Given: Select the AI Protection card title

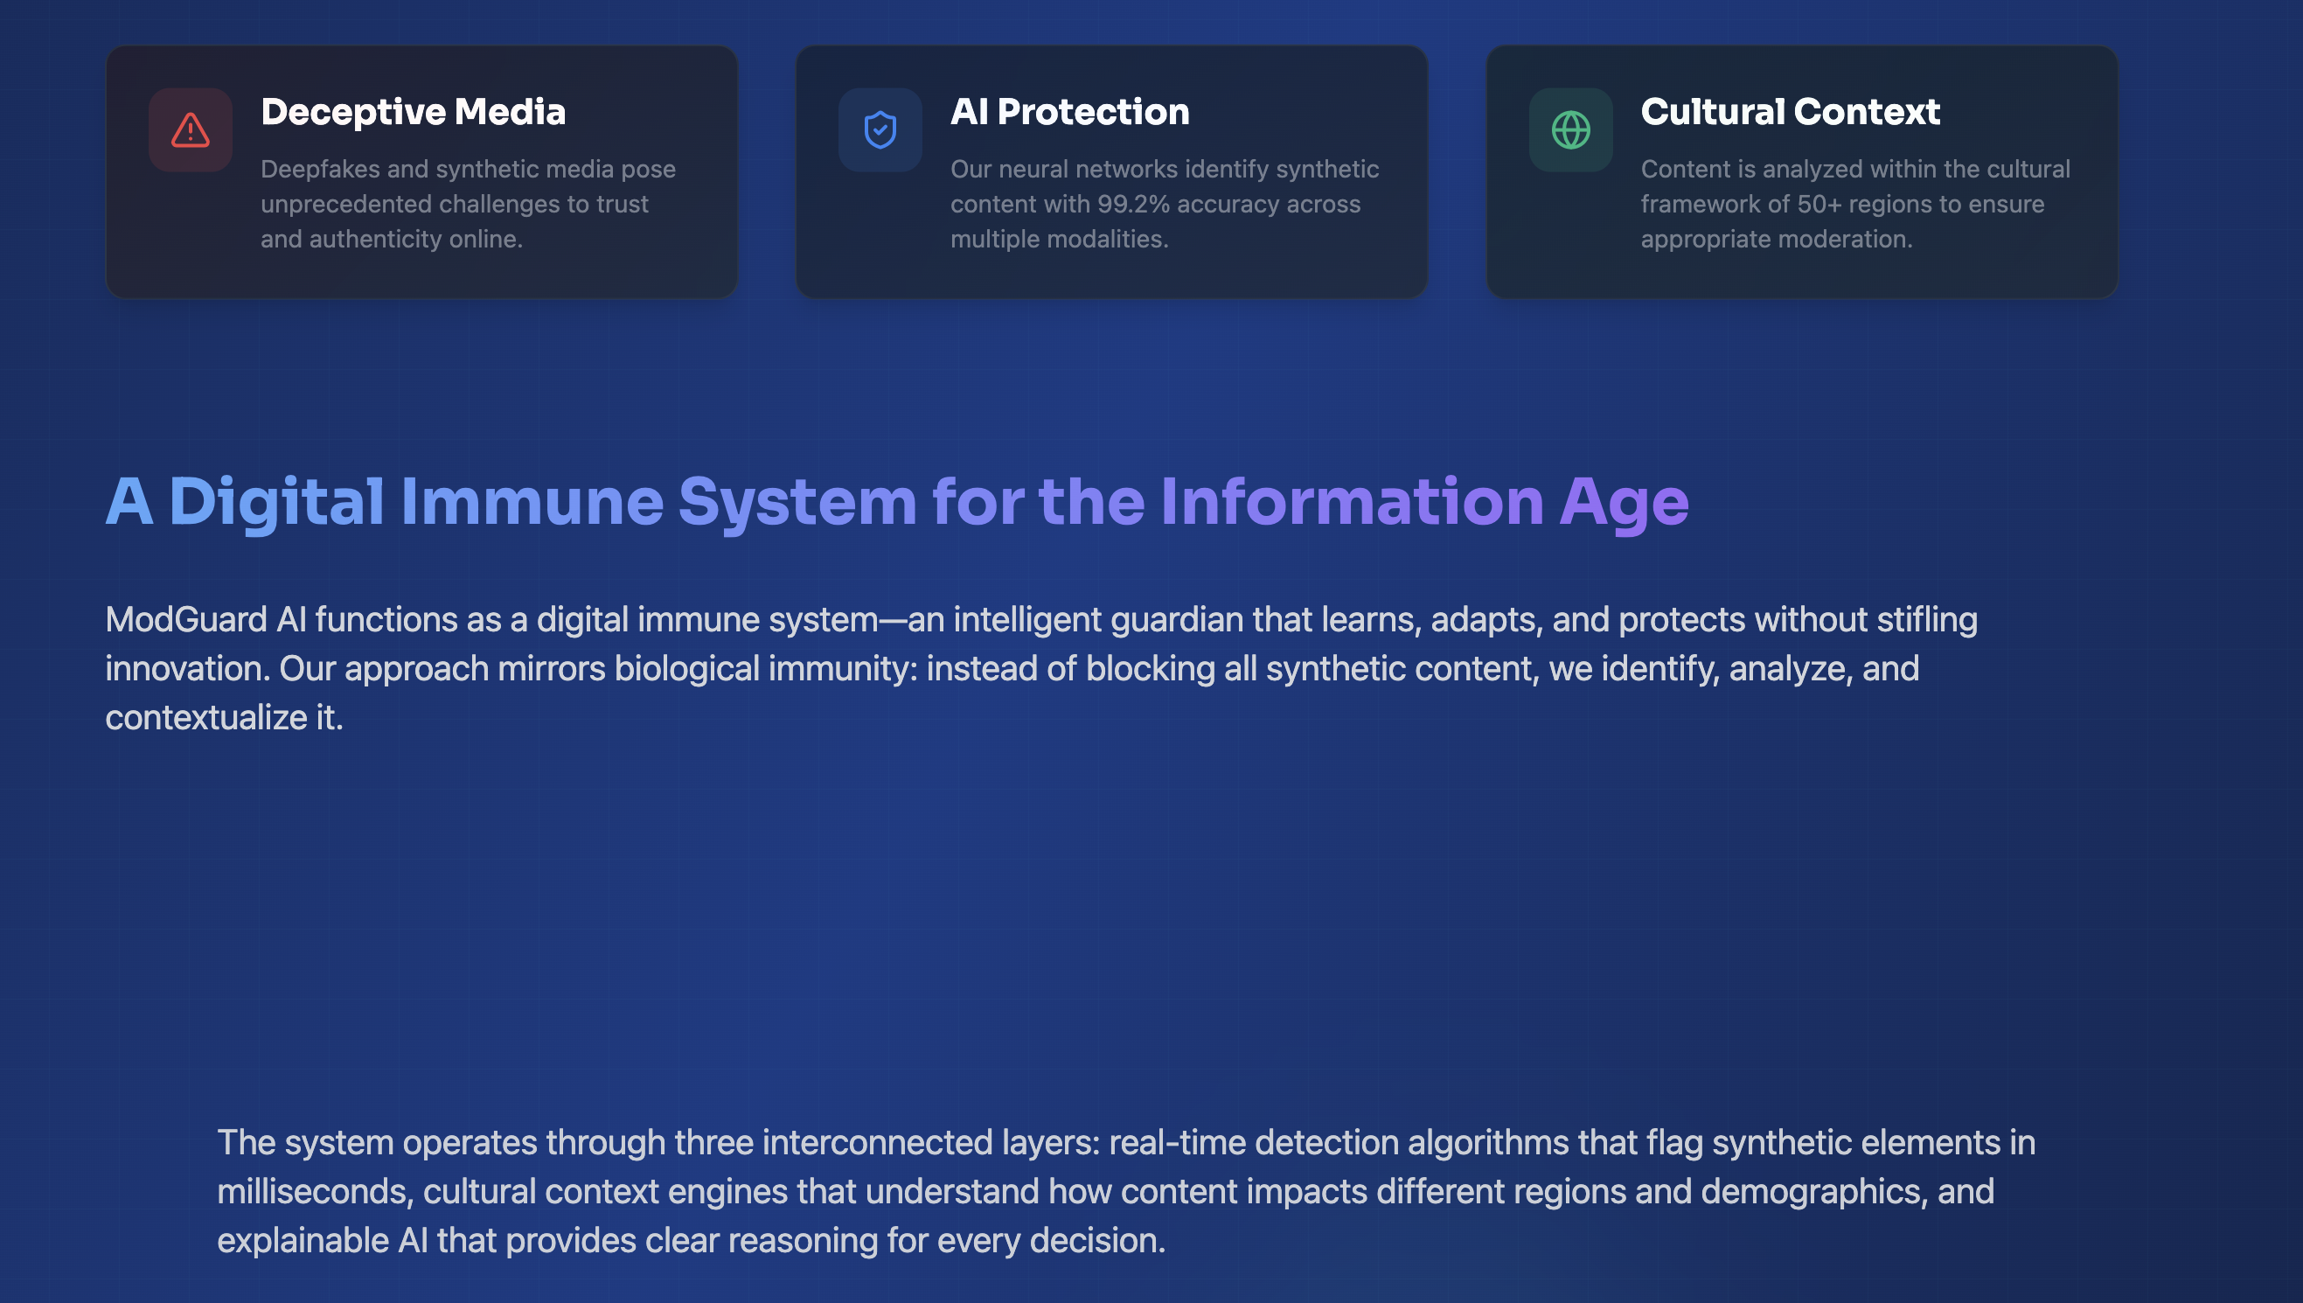Looking at the screenshot, I should [x=1069, y=112].
